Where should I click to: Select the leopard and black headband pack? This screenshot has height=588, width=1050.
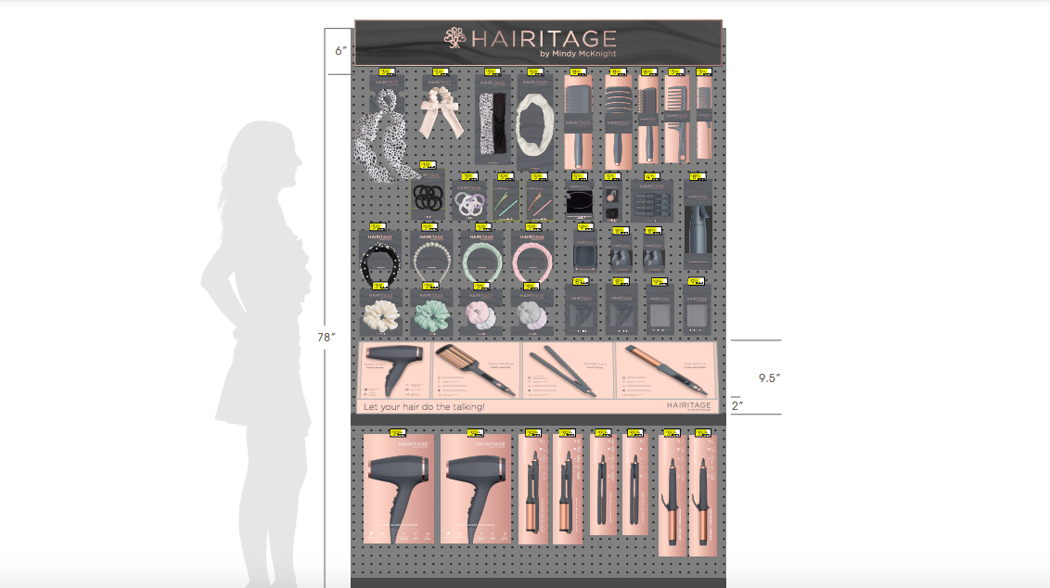493,120
